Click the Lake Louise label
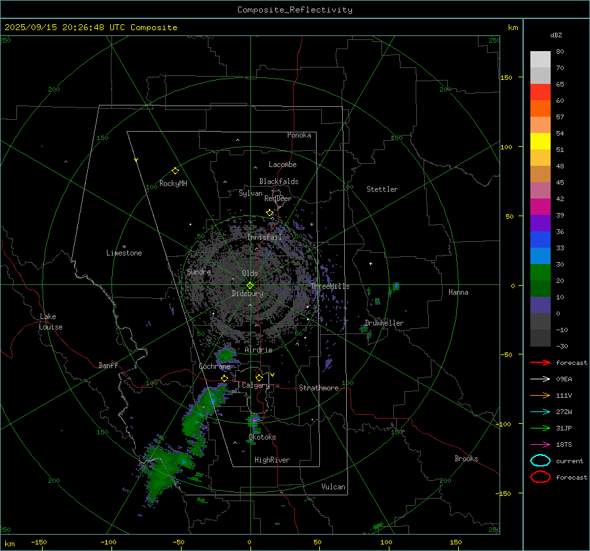Image resolution: width=590 pixels, height=551 pixels. pos(50,322)
